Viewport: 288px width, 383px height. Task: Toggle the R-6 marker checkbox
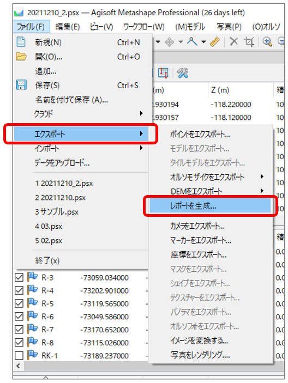(x=19, y=317)
